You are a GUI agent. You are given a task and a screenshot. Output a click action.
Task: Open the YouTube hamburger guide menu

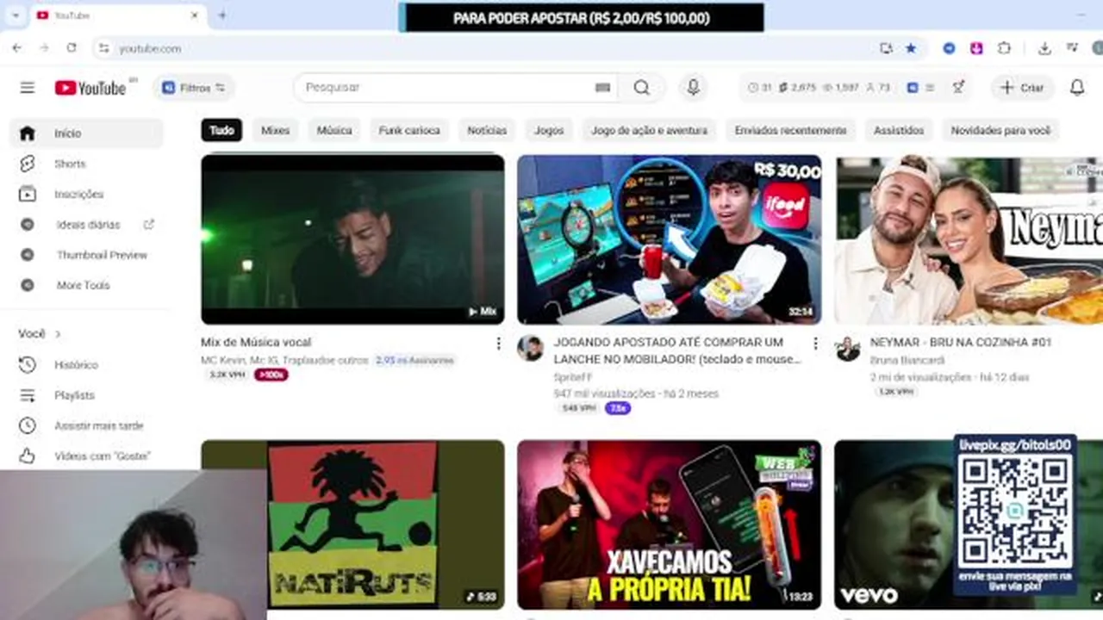point(28,87)
